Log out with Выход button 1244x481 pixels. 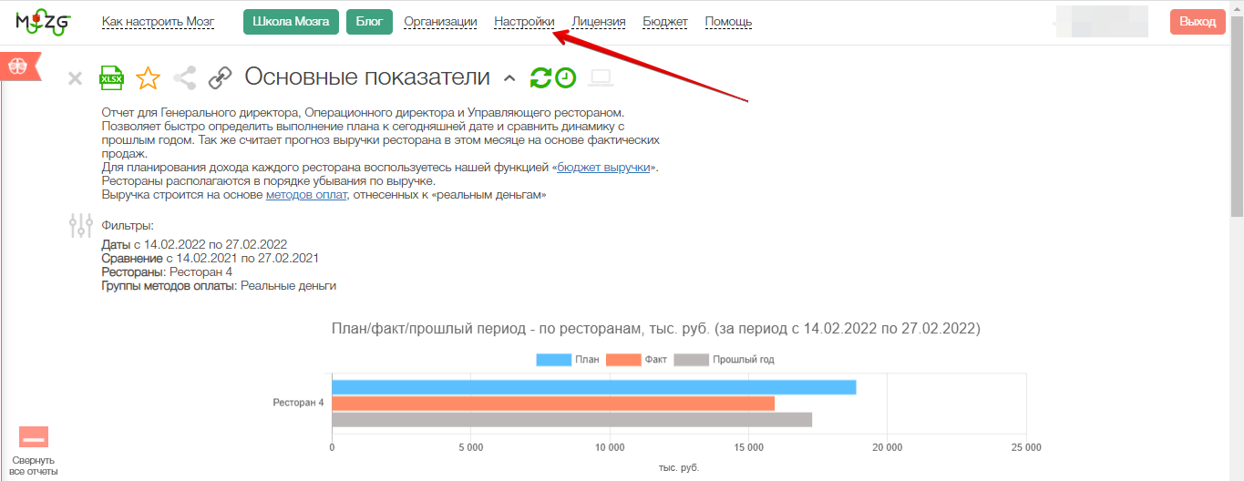click(x=1198, y=22)
